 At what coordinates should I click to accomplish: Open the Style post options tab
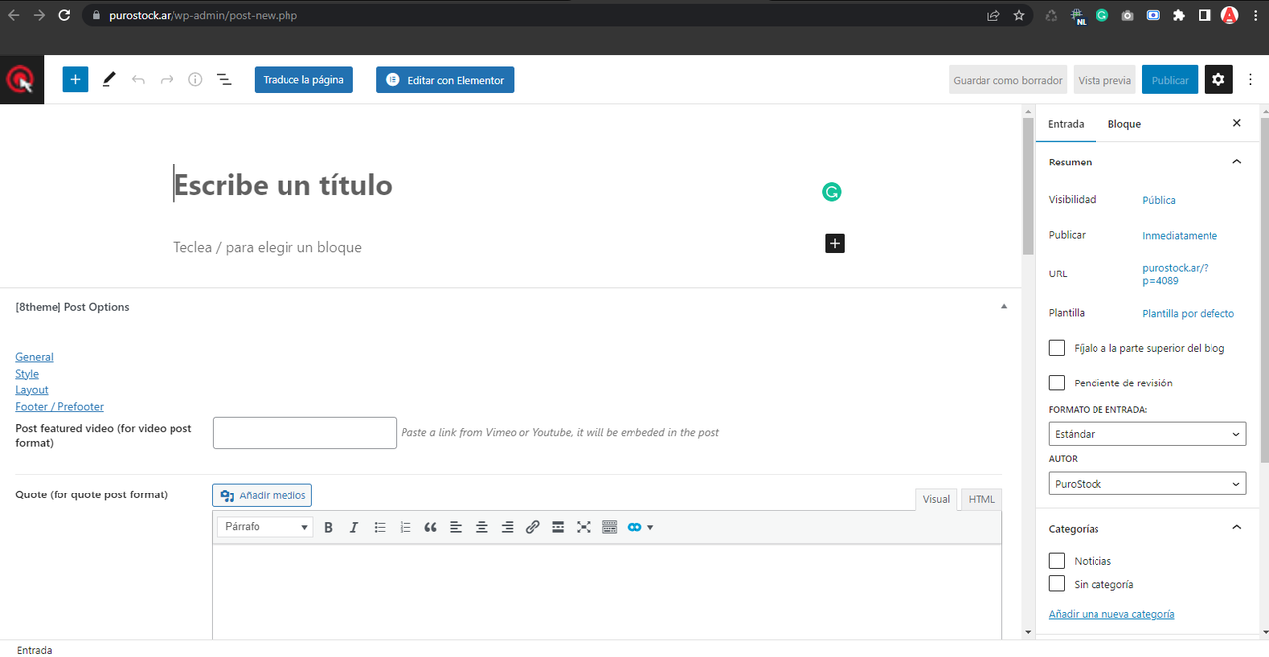tap(27, 374)
